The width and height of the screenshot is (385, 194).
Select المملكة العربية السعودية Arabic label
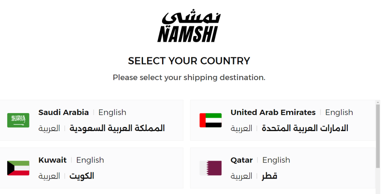[x=117, y=128]
